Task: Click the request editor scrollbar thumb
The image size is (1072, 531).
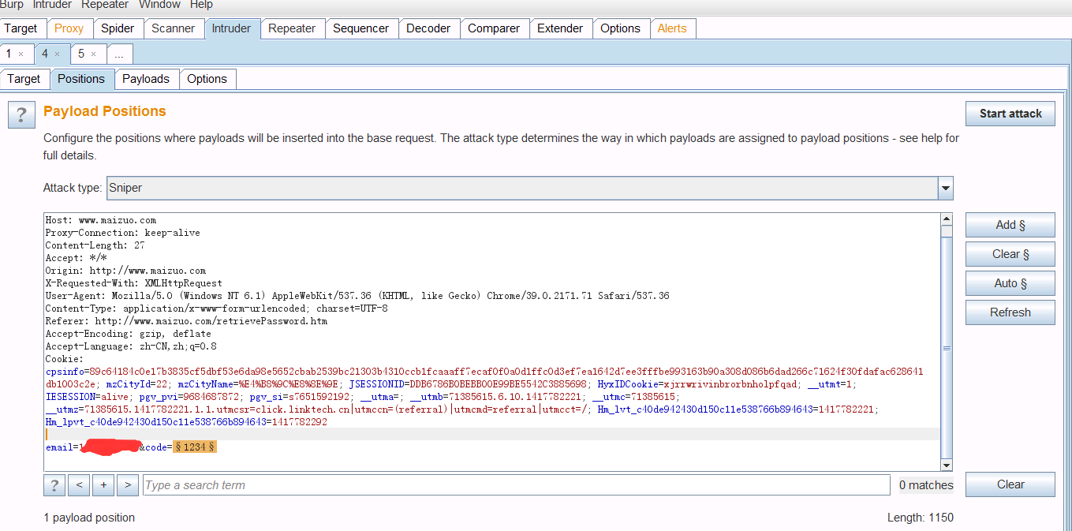Action: click(x=947, y=347)
